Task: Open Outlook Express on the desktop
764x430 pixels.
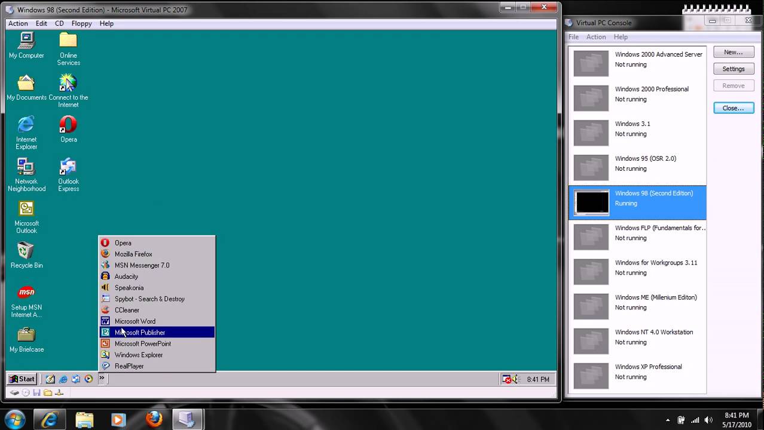Action: (x=68, y=169)
